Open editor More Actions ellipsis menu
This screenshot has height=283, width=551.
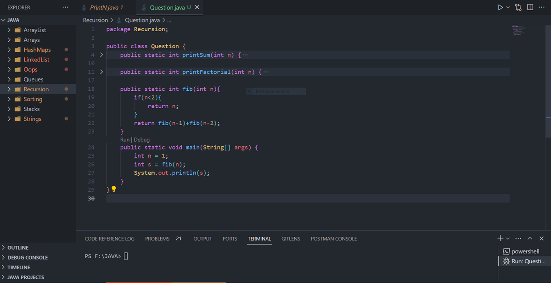click(x=541, y=7)
